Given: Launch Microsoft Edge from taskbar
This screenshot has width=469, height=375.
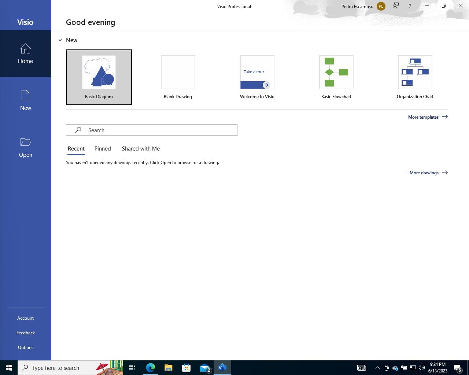Looking at the screenshot, I should click(x=150, y=368).
